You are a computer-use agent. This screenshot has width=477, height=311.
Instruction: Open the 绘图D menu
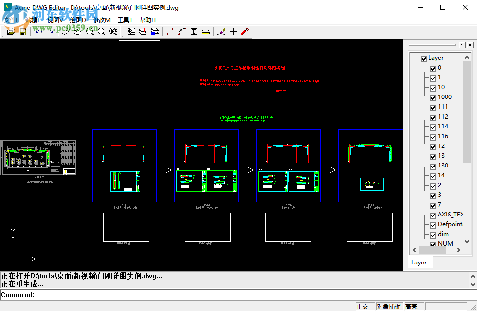tap(77, 20)
